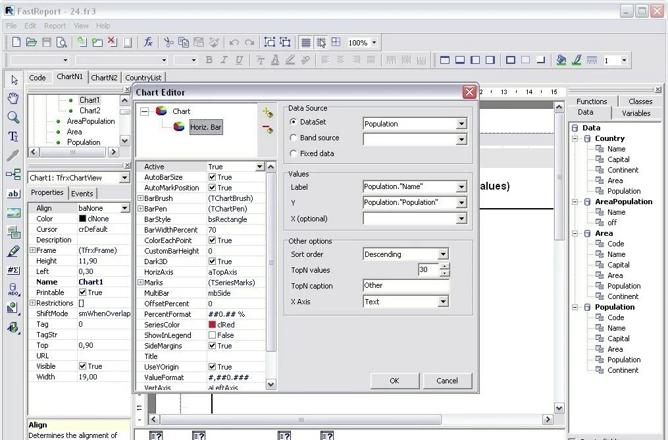Click the Delete page icon
The height and width of the screenshot is (440, 668).
click(x=112, y=41)
